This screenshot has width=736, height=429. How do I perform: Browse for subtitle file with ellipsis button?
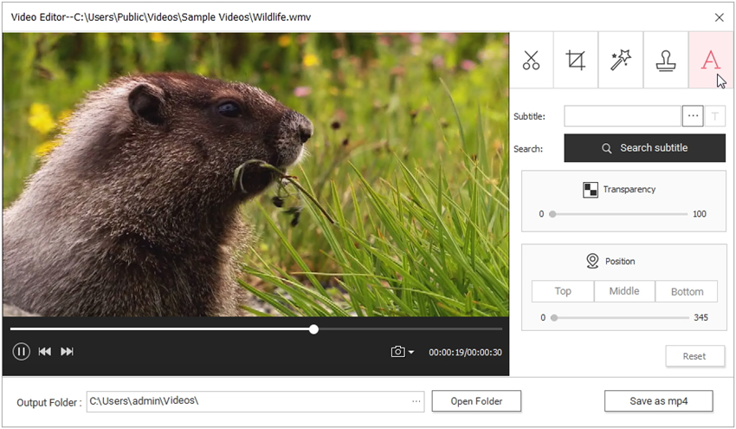pos(692,116)
